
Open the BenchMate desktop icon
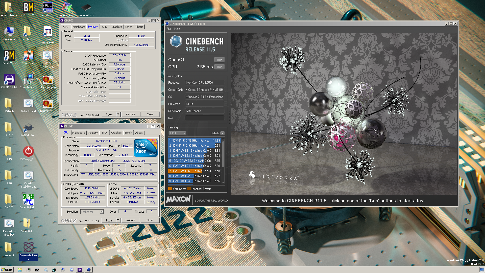[x=9, y=57]
